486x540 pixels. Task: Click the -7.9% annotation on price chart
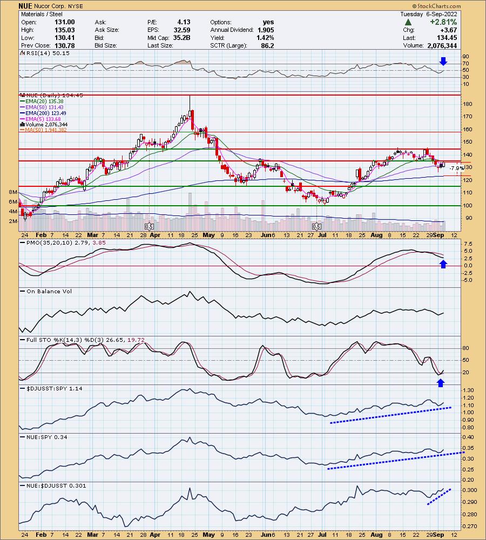(457, 168)
